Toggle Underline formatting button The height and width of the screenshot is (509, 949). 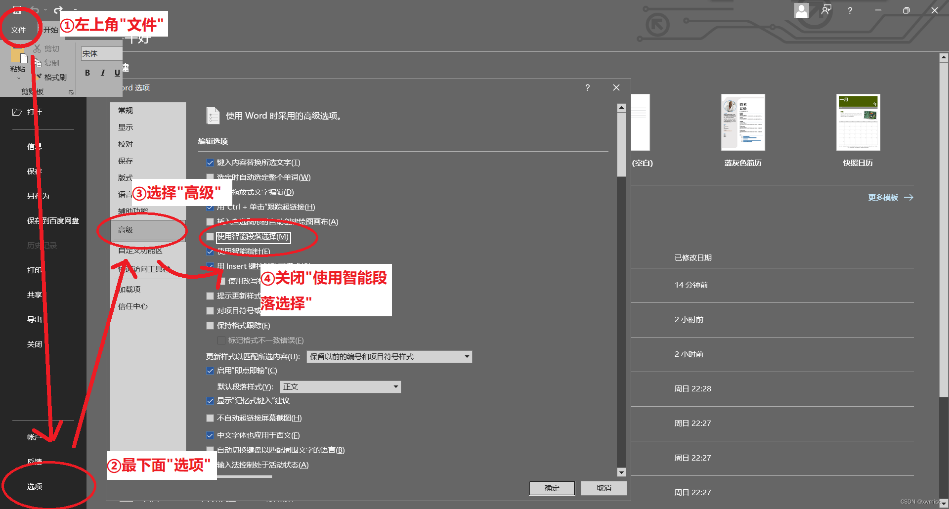point(117,73)
